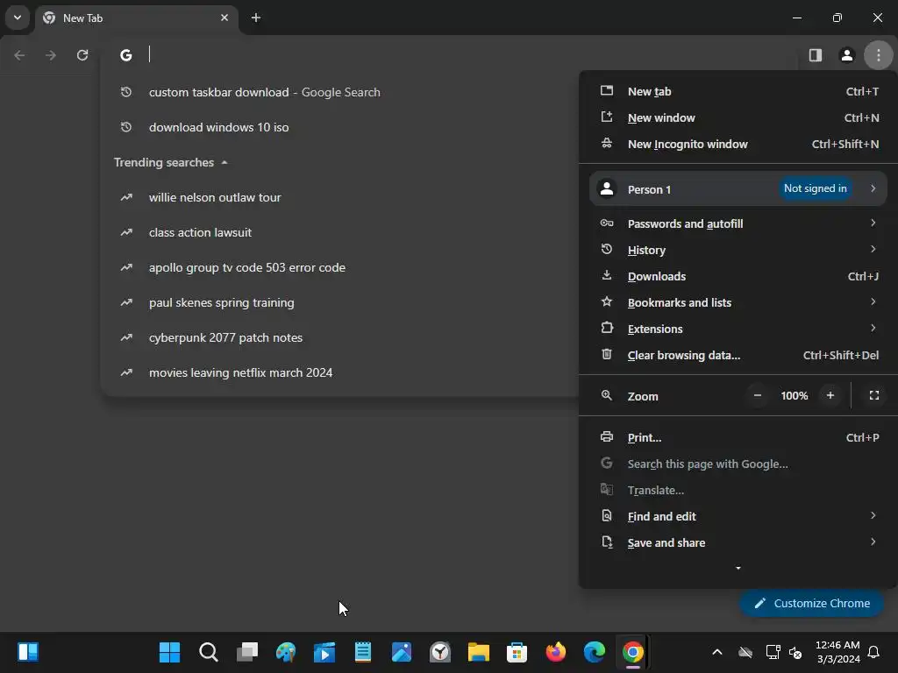Open the Media Player taskbar icon
898x673 pixels.
(x=324, y=652)
